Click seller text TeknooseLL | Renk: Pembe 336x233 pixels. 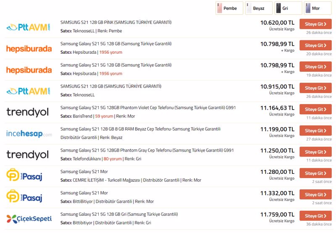click(97, 31)
